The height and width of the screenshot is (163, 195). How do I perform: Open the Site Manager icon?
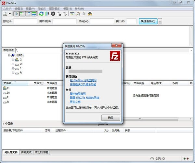[5, 14]
